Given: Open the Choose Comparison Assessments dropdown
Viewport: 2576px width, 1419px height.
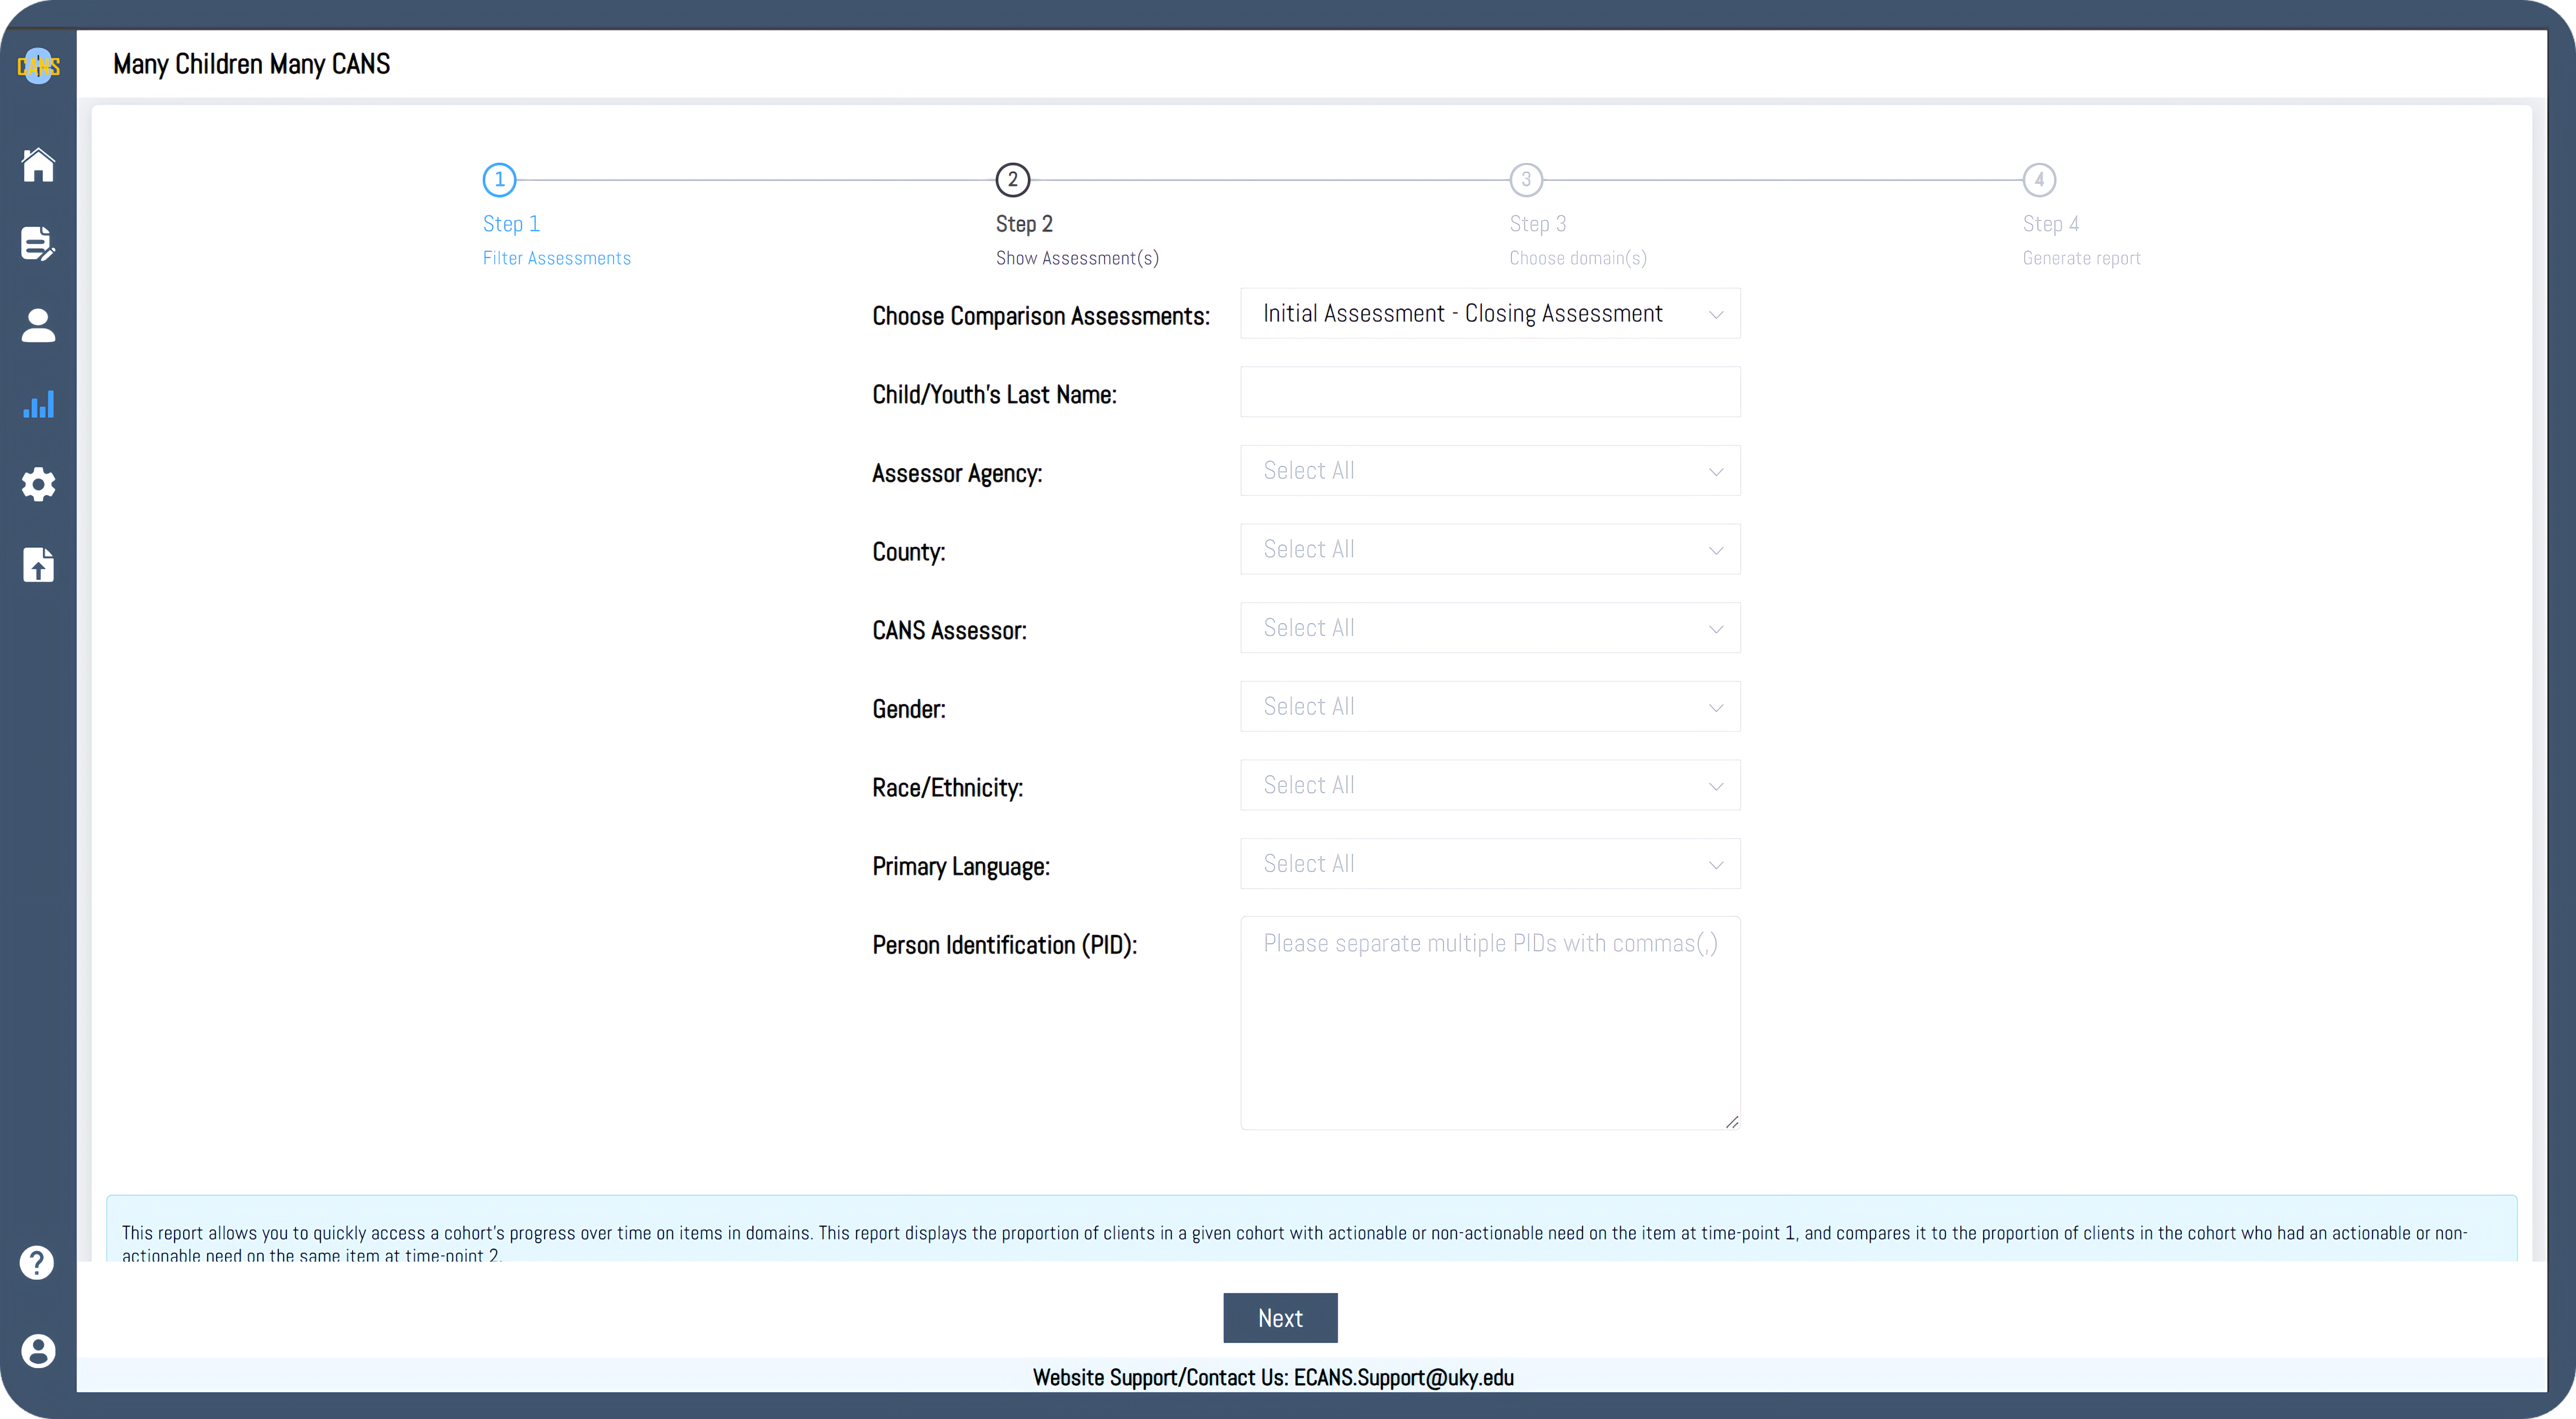Looking at the screenshot, I should point(1490,313).
